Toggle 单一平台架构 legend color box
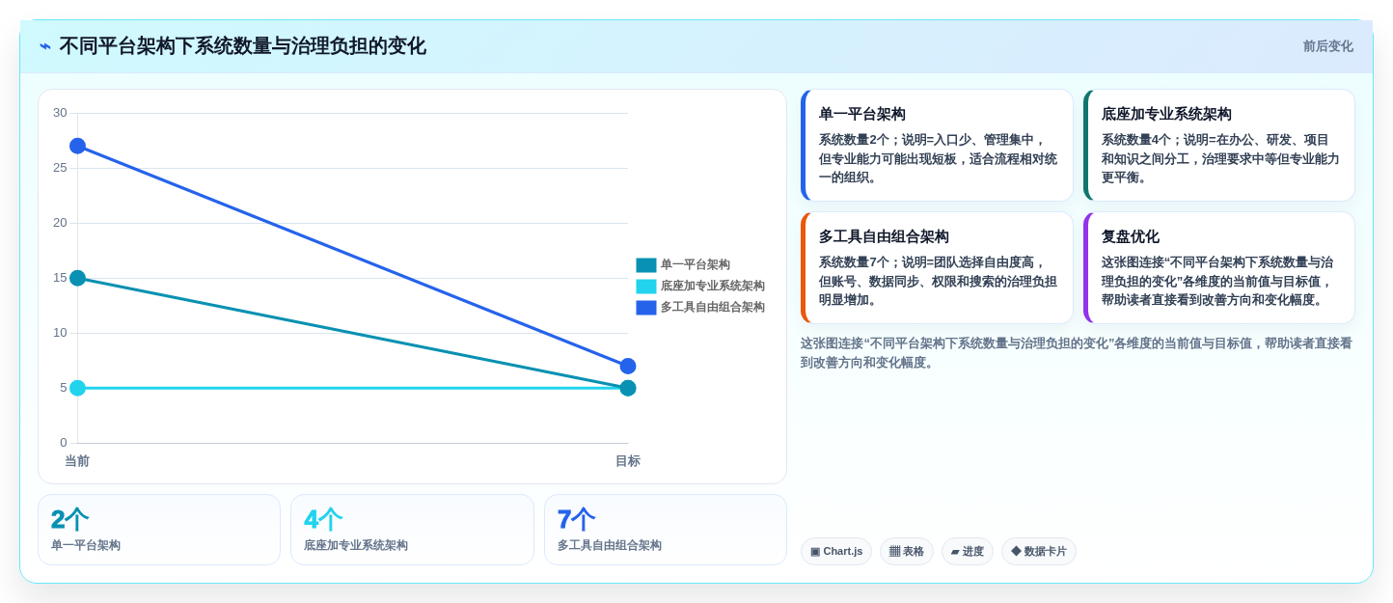The height and width of the screenshot is (603, 1393). pyautogui.click(x=646, y=264)
